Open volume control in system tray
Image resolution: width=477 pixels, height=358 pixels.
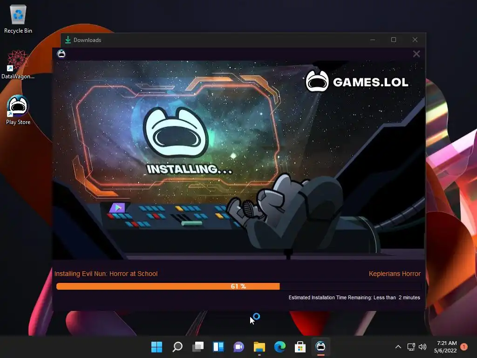point(422,347)
